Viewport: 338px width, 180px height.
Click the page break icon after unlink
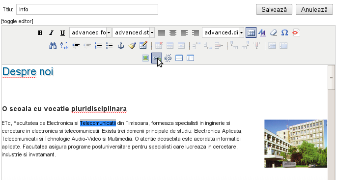(179, 58)
